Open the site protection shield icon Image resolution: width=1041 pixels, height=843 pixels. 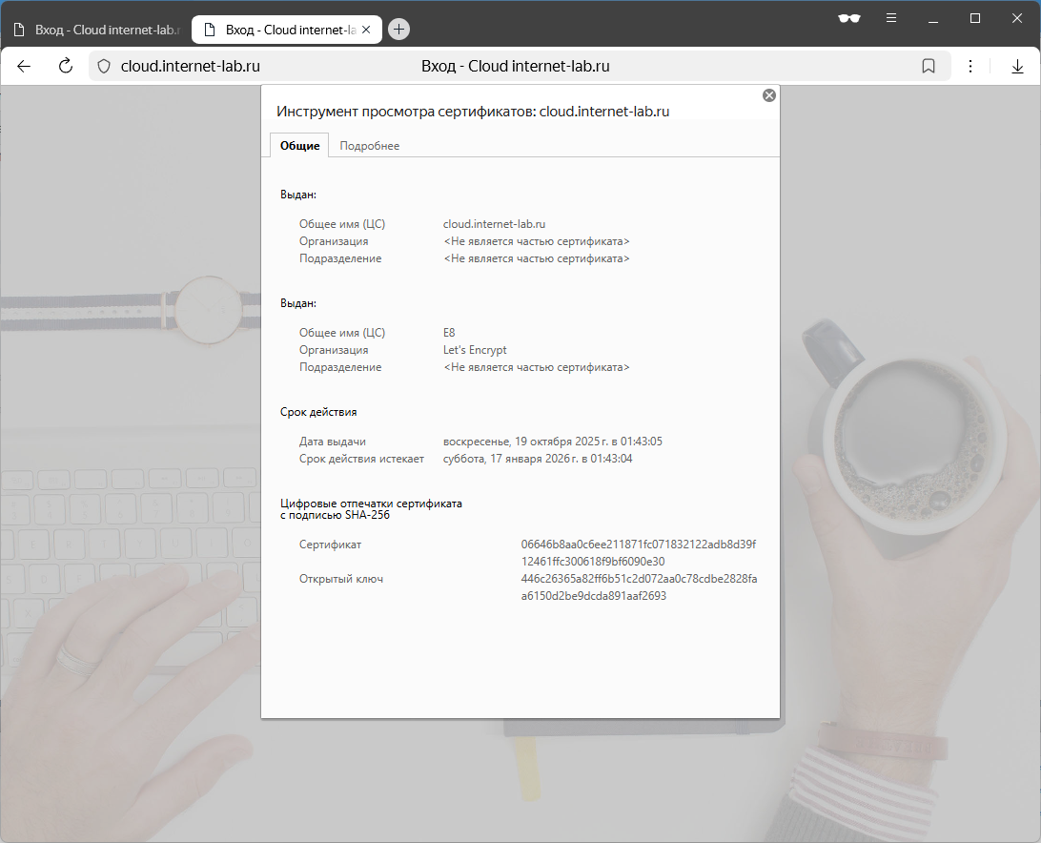click(105, 66)
